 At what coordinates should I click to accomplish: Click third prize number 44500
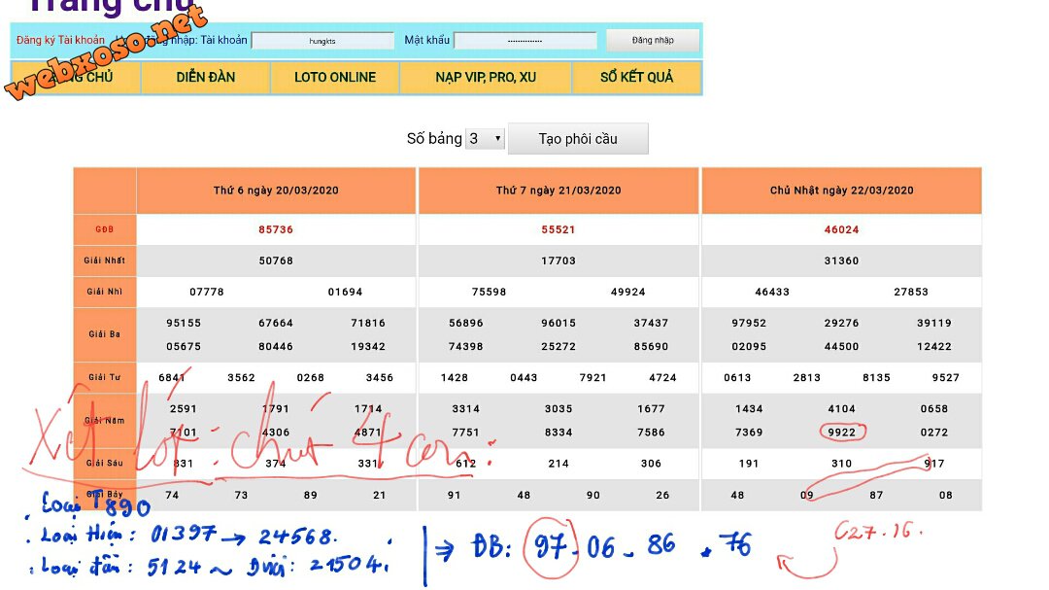pos(841,346)
